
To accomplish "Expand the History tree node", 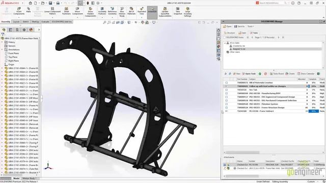I will pos(2,42).
